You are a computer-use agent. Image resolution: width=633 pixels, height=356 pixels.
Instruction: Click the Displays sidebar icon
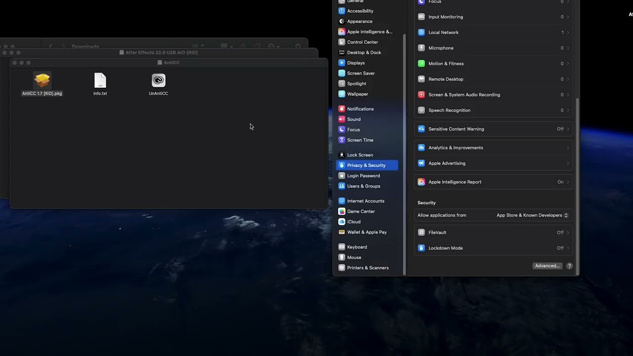(x=342, y=63)
